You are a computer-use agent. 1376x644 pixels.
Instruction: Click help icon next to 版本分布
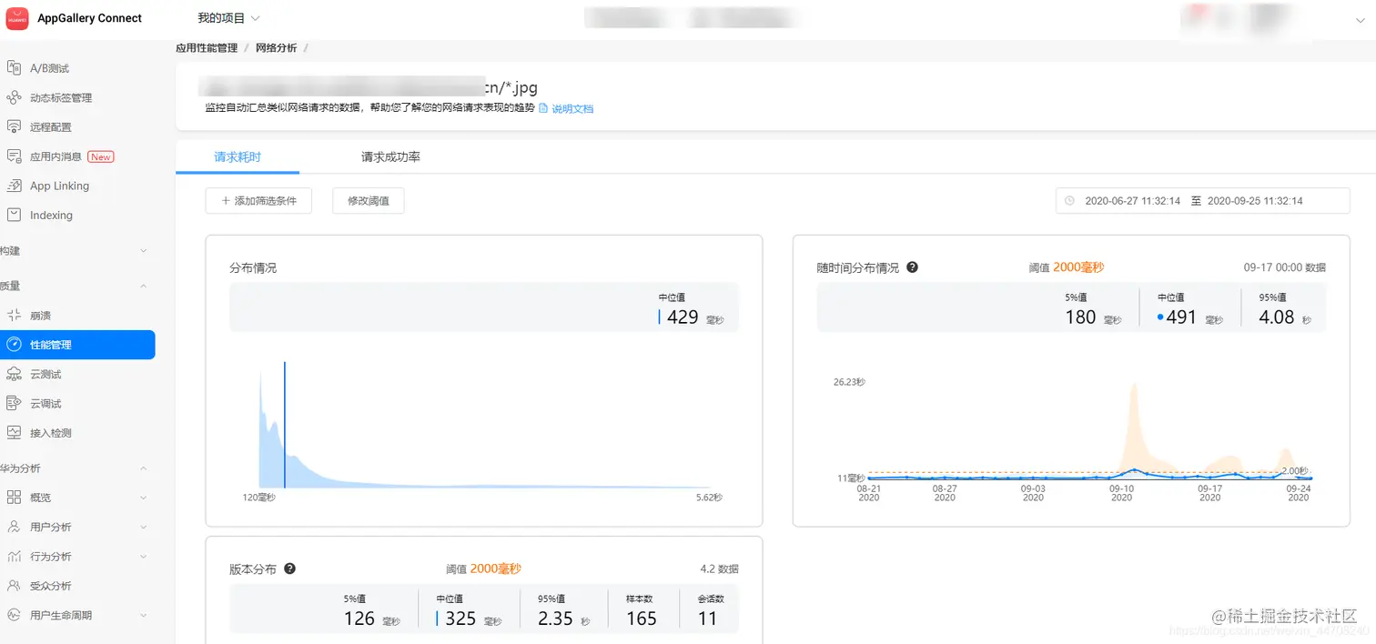click(290, 569)
